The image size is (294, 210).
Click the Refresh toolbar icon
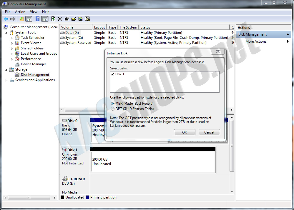(53, 19)
